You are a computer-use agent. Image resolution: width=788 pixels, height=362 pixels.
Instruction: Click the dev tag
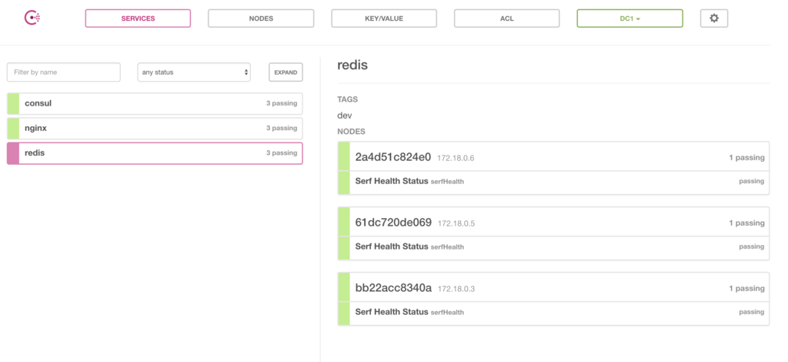click(345, 115)
